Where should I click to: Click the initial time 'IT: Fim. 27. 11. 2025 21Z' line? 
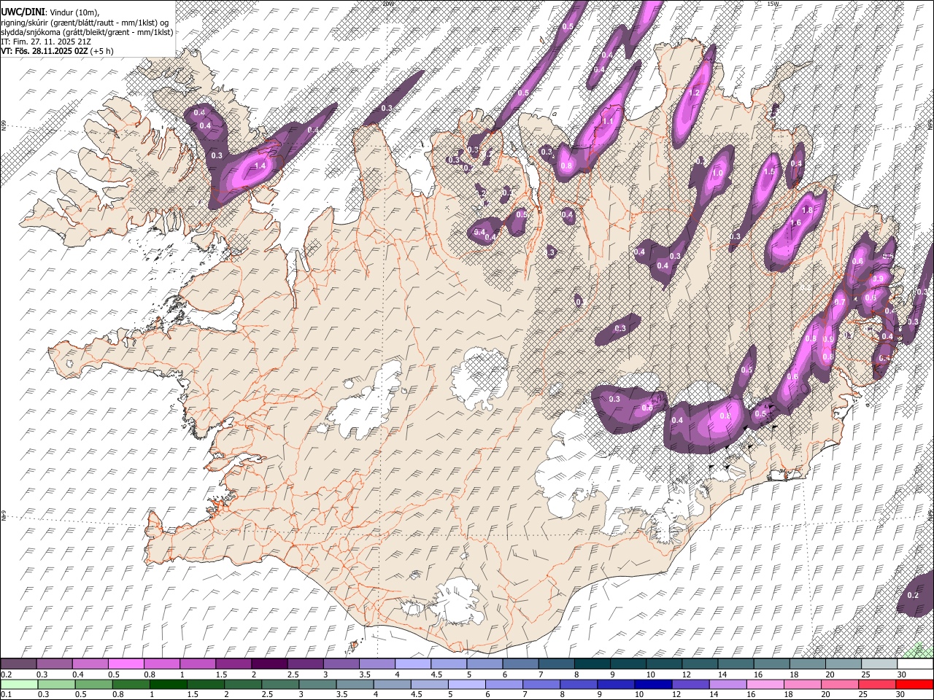(x=46, y=42)
